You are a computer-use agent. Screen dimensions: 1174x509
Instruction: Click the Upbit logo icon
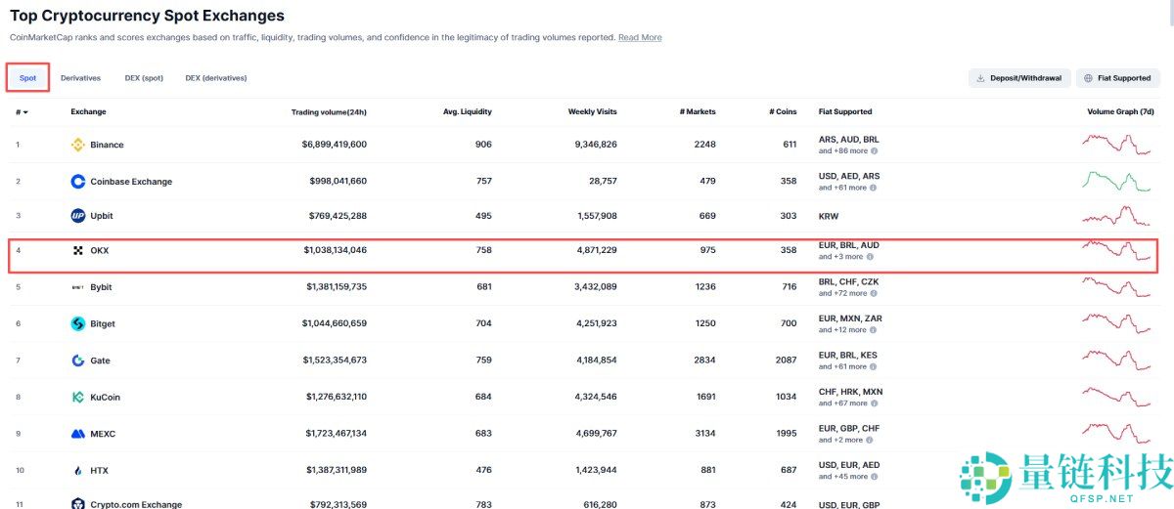[78, 216]
